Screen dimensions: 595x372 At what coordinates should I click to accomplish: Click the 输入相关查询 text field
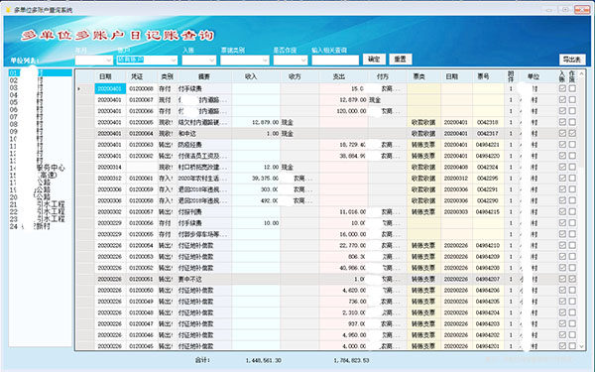(335, 61)
